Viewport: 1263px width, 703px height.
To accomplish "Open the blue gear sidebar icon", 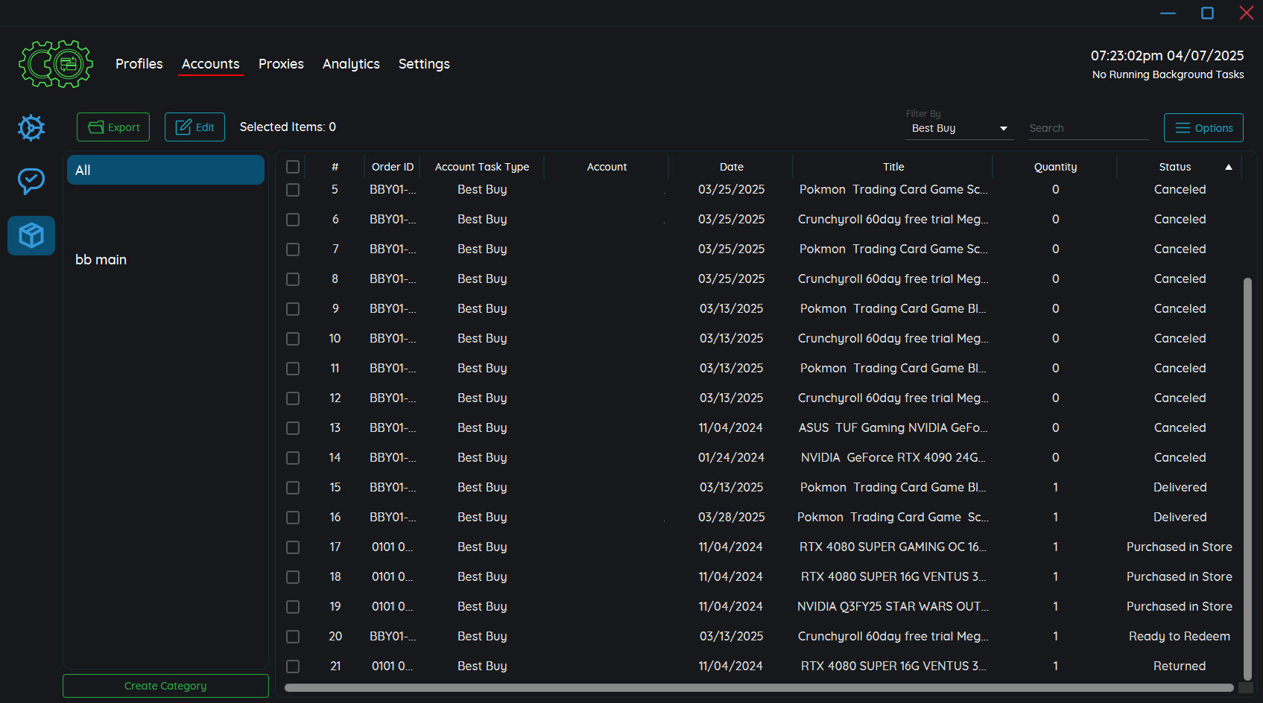I will click(31, 128).
